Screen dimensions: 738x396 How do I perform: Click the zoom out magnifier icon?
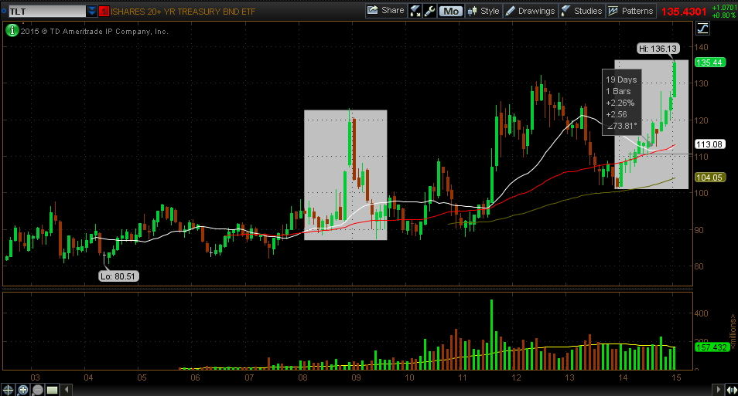37,389
